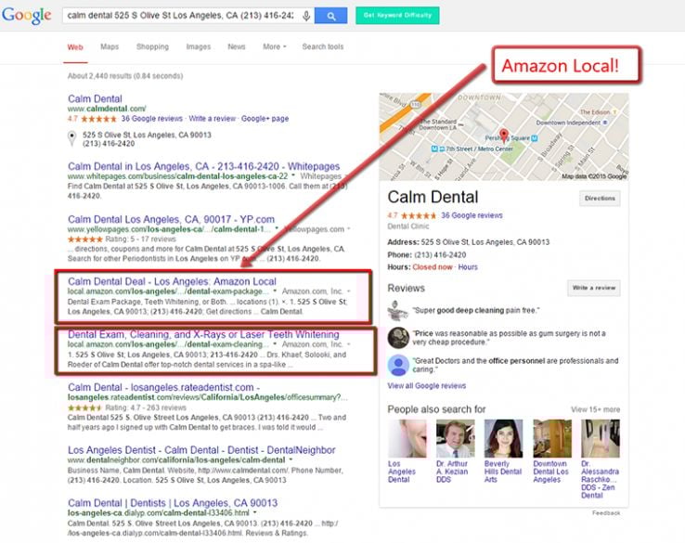Screen dimensions: 685x543
Task: Expand Whitepages result URL dropdown arrow
Action: (x=293, y=175)
